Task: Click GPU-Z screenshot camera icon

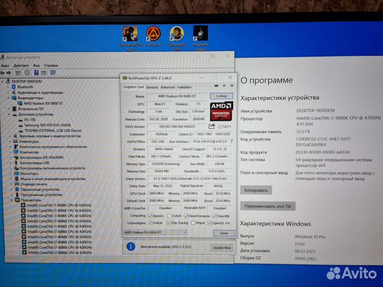Action: pos(217,86)
